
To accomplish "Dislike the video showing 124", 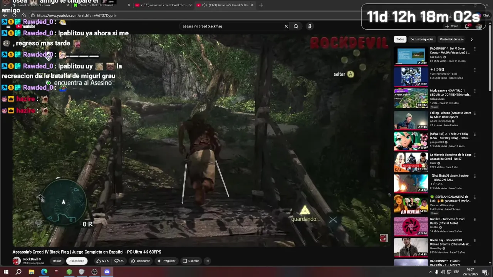I will 119,261.
